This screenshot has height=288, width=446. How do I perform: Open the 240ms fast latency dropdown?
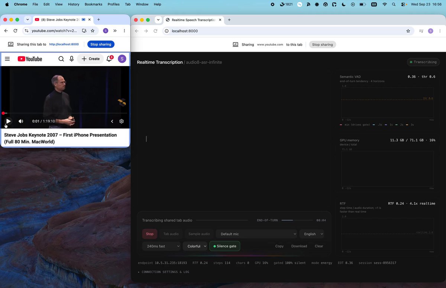(162, 246)
